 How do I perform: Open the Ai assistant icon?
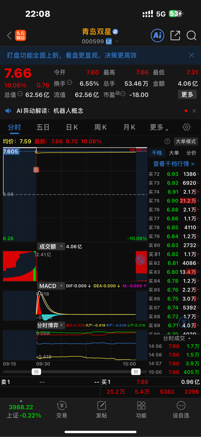coord(158,35)
